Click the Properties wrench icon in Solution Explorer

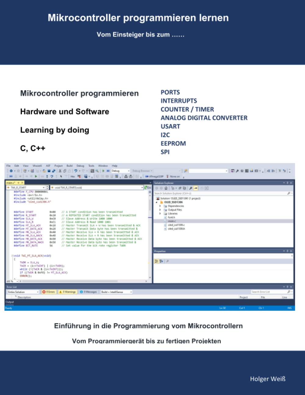click(191, 188)
